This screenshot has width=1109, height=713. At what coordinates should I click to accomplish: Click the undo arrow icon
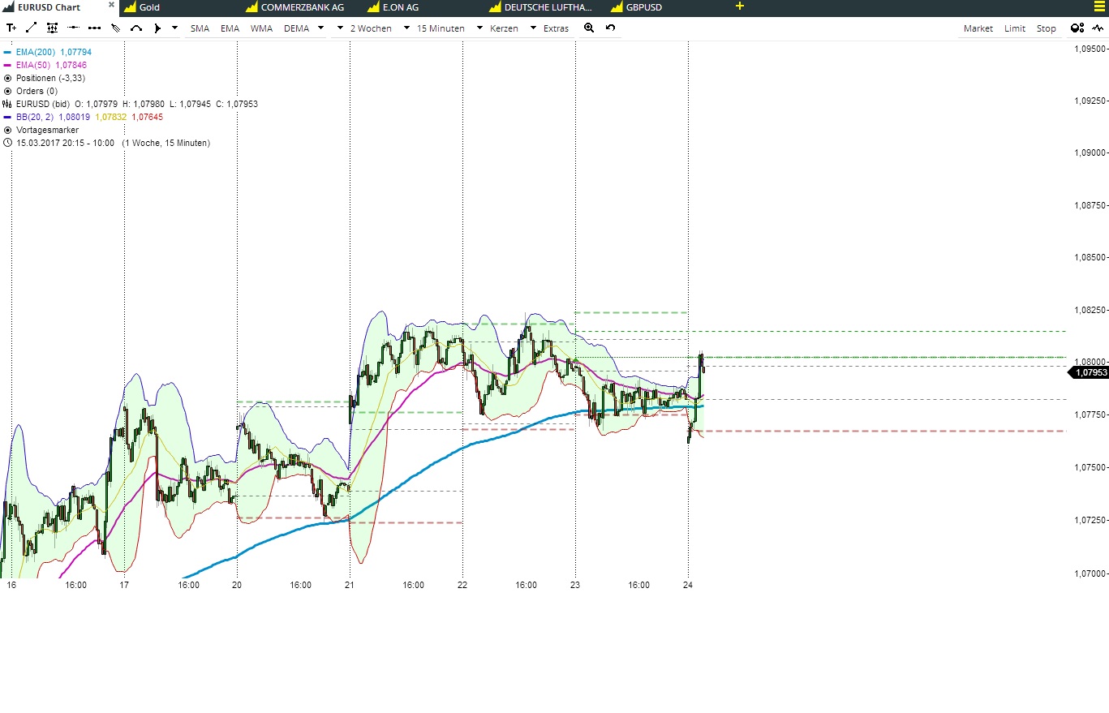(609, 28)
